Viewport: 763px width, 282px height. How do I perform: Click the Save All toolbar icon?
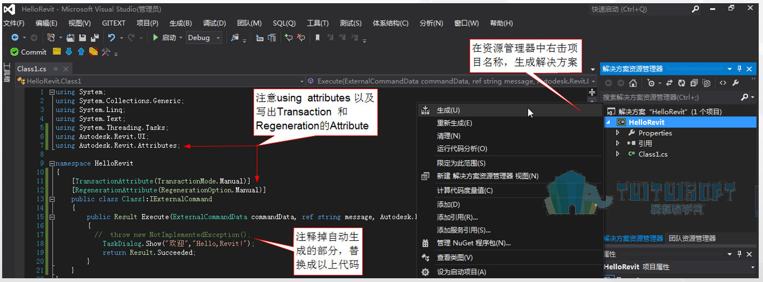pyautogui.click(x=95, y=38)
